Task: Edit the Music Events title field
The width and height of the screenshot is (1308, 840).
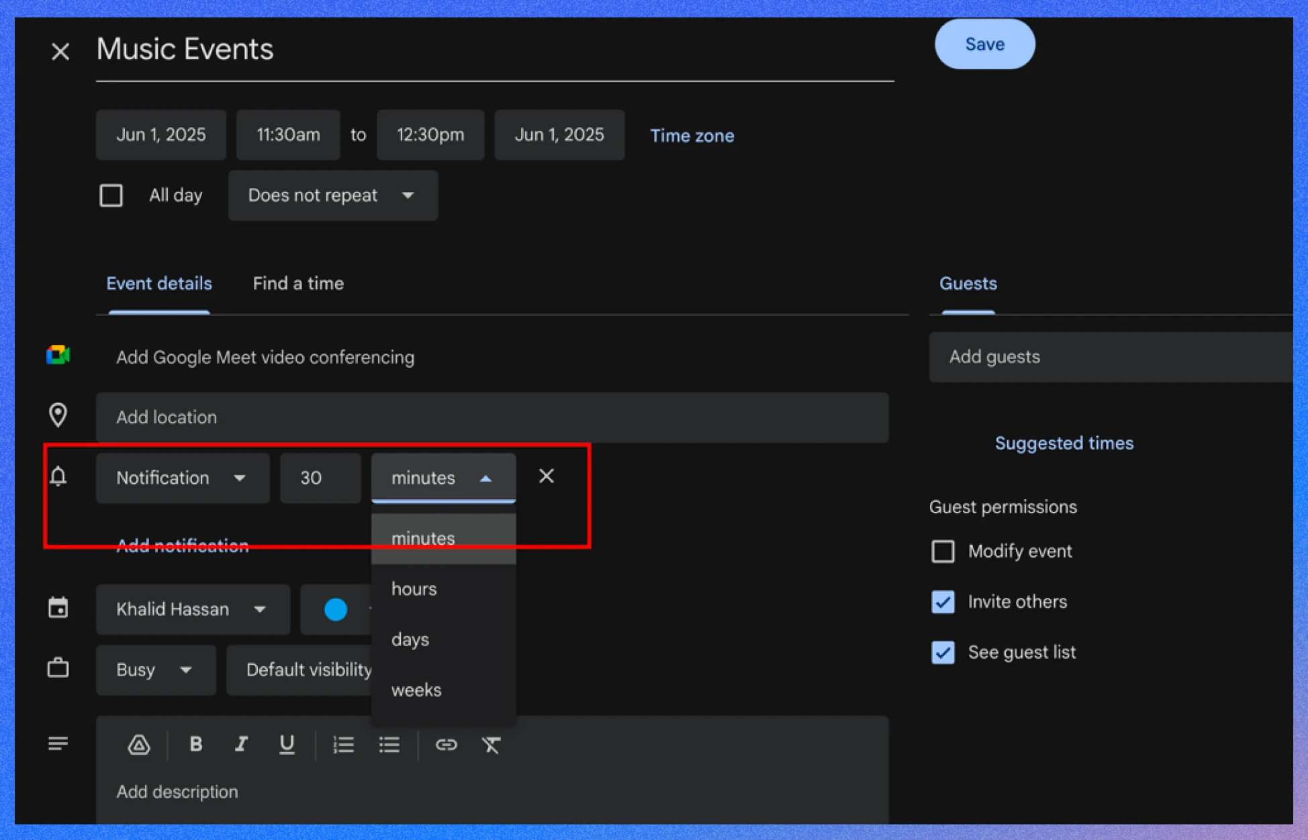Action: tap(495, 50)
